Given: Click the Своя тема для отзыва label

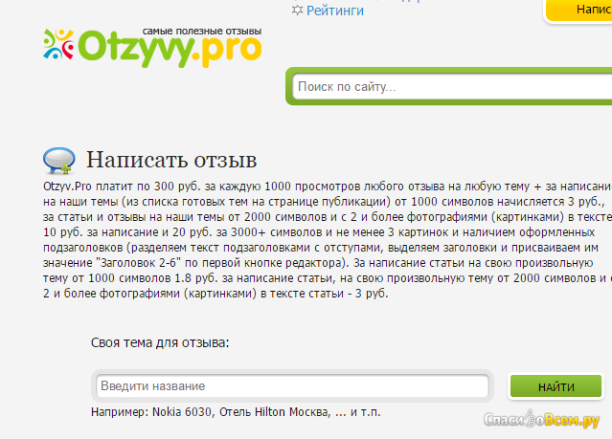Looking at the screenshot, I should coord(160,342).
